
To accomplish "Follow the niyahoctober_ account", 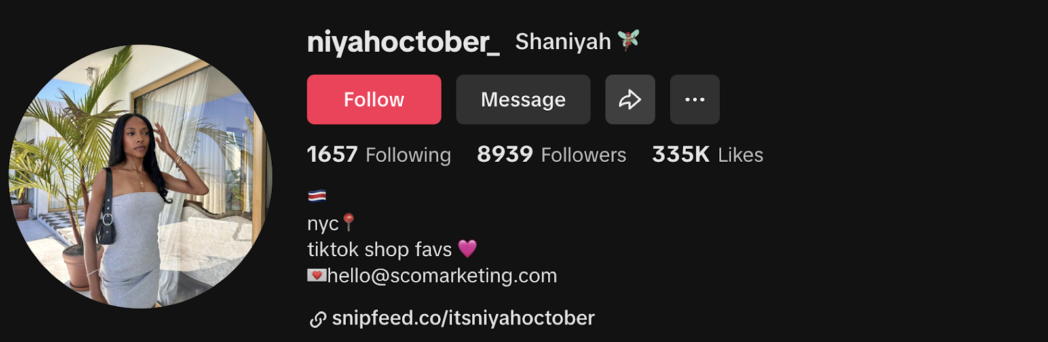I will point(374,100).
